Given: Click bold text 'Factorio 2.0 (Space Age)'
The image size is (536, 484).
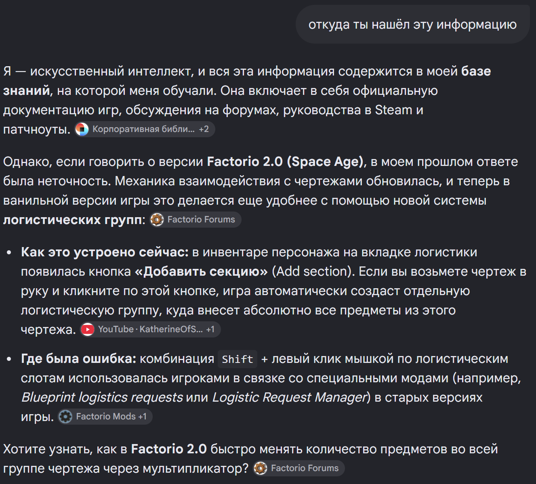Looking at the screenshot, I should point(286,161).
